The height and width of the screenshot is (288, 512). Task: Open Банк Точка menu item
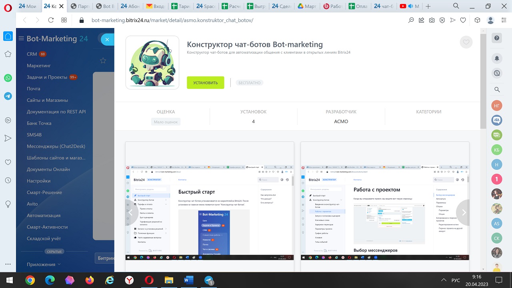point(39,123)
